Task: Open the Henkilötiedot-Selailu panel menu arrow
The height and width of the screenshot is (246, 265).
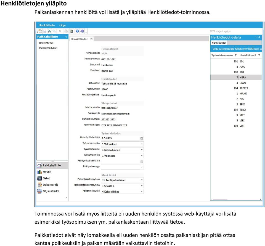Action: (x=256, y=37)
